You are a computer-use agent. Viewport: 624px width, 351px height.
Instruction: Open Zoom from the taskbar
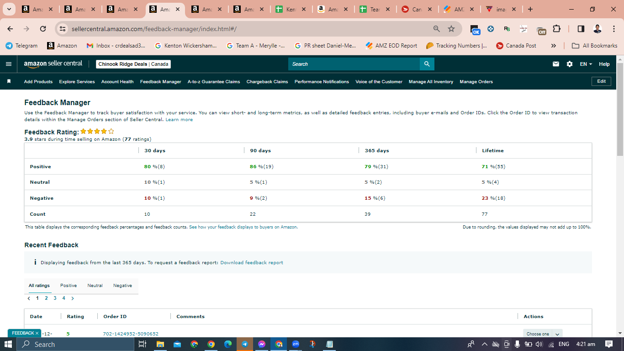point(296,344)
